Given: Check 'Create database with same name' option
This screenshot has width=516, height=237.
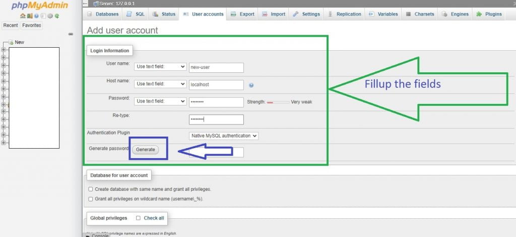Looking at the screenshot, I should 91,189.
